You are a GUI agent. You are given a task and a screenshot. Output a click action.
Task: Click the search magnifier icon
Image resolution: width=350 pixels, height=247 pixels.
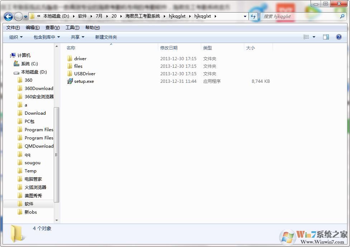(x=342, y=16)
